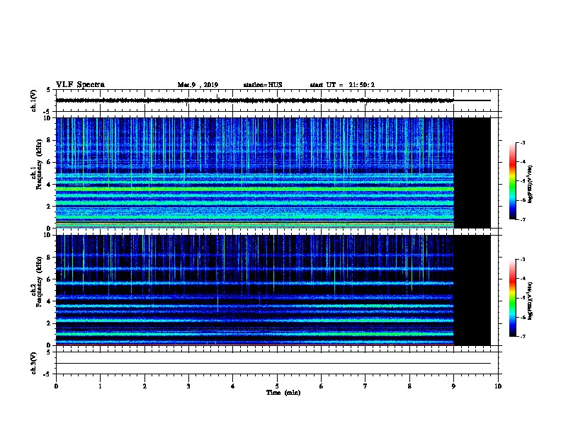Click the "10" kHz tick of ch.2 spectrogram
561x433 pixels.
point(47,235)
